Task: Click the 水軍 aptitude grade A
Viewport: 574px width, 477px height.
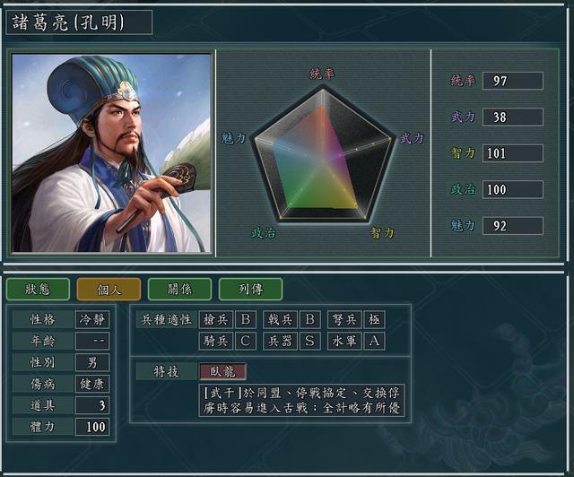Action: [x=375, y=342]
